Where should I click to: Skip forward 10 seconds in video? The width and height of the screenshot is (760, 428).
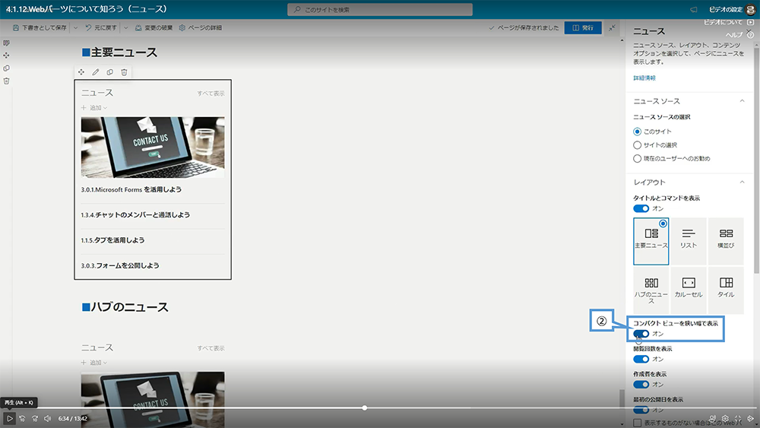pos(35,418)
